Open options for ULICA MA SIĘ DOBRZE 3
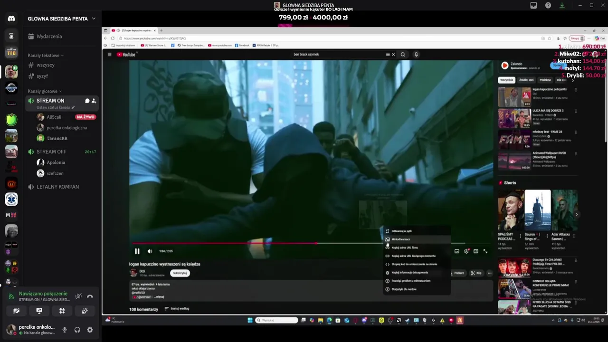The height and width of the screenshot is (342, 608). pyautogui.click(x=576, y=111)
